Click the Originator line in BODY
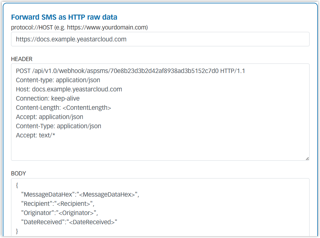The image size is (320, 238). click(x=59, y=213)
